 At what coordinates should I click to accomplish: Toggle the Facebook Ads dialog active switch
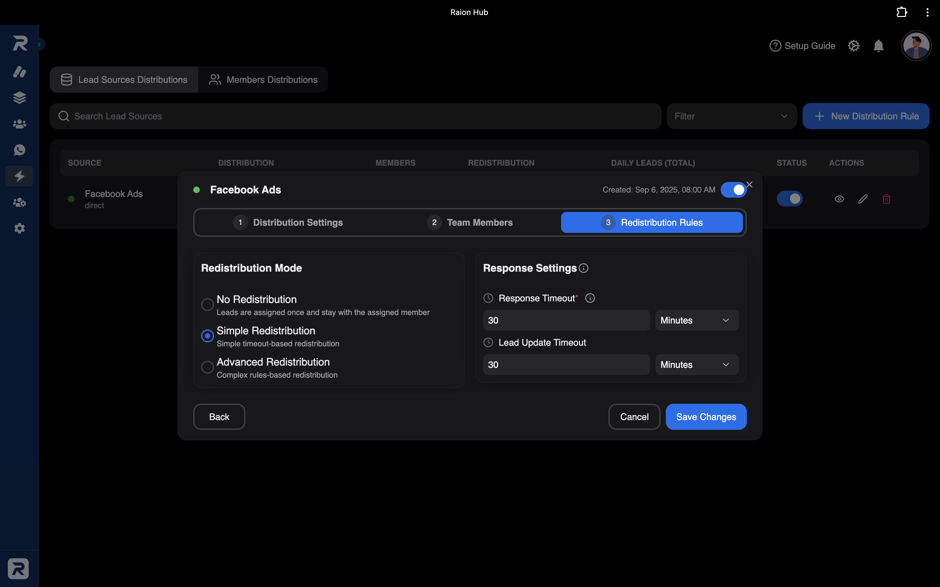point(733,190)
